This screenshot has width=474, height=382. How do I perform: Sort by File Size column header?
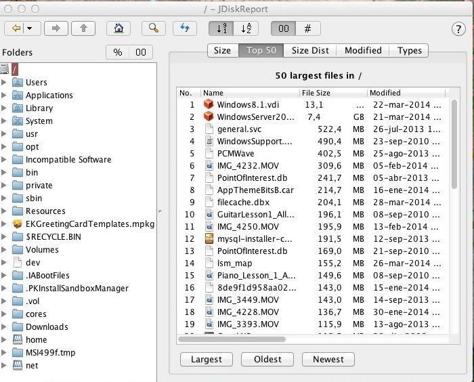[x=333, y=93]
